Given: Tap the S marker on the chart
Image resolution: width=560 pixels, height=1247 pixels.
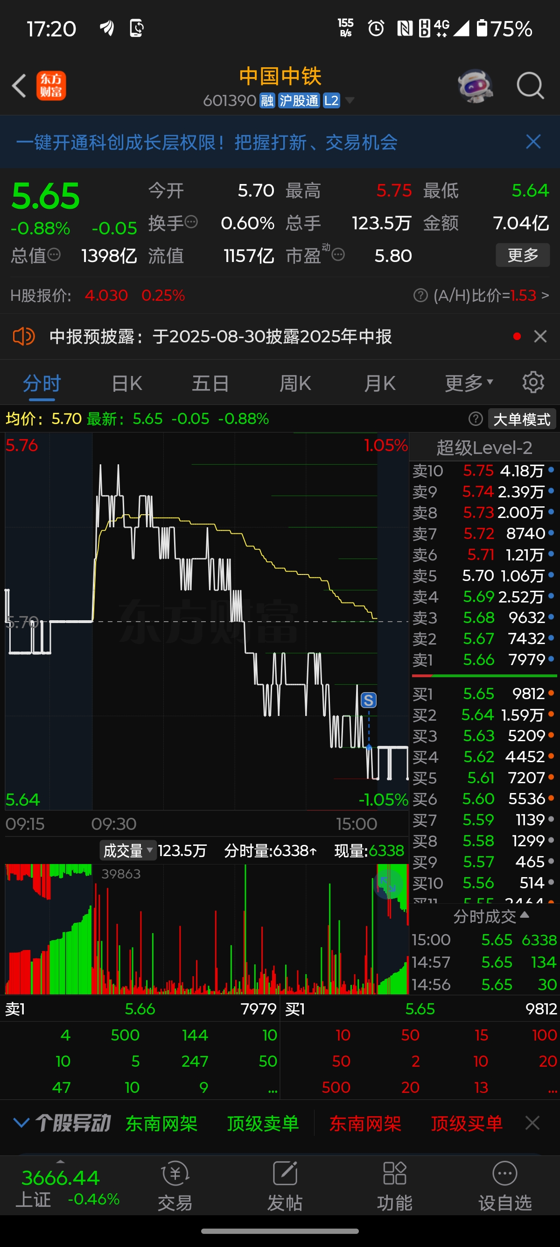Looking at the screenshot, I should [x=369, y=700].
